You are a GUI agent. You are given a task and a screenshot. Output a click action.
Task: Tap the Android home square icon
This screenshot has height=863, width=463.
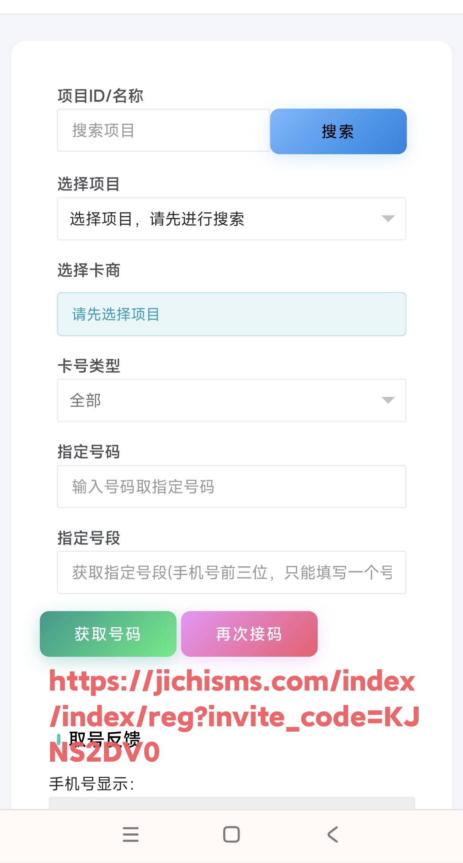[x=231, y=834]
